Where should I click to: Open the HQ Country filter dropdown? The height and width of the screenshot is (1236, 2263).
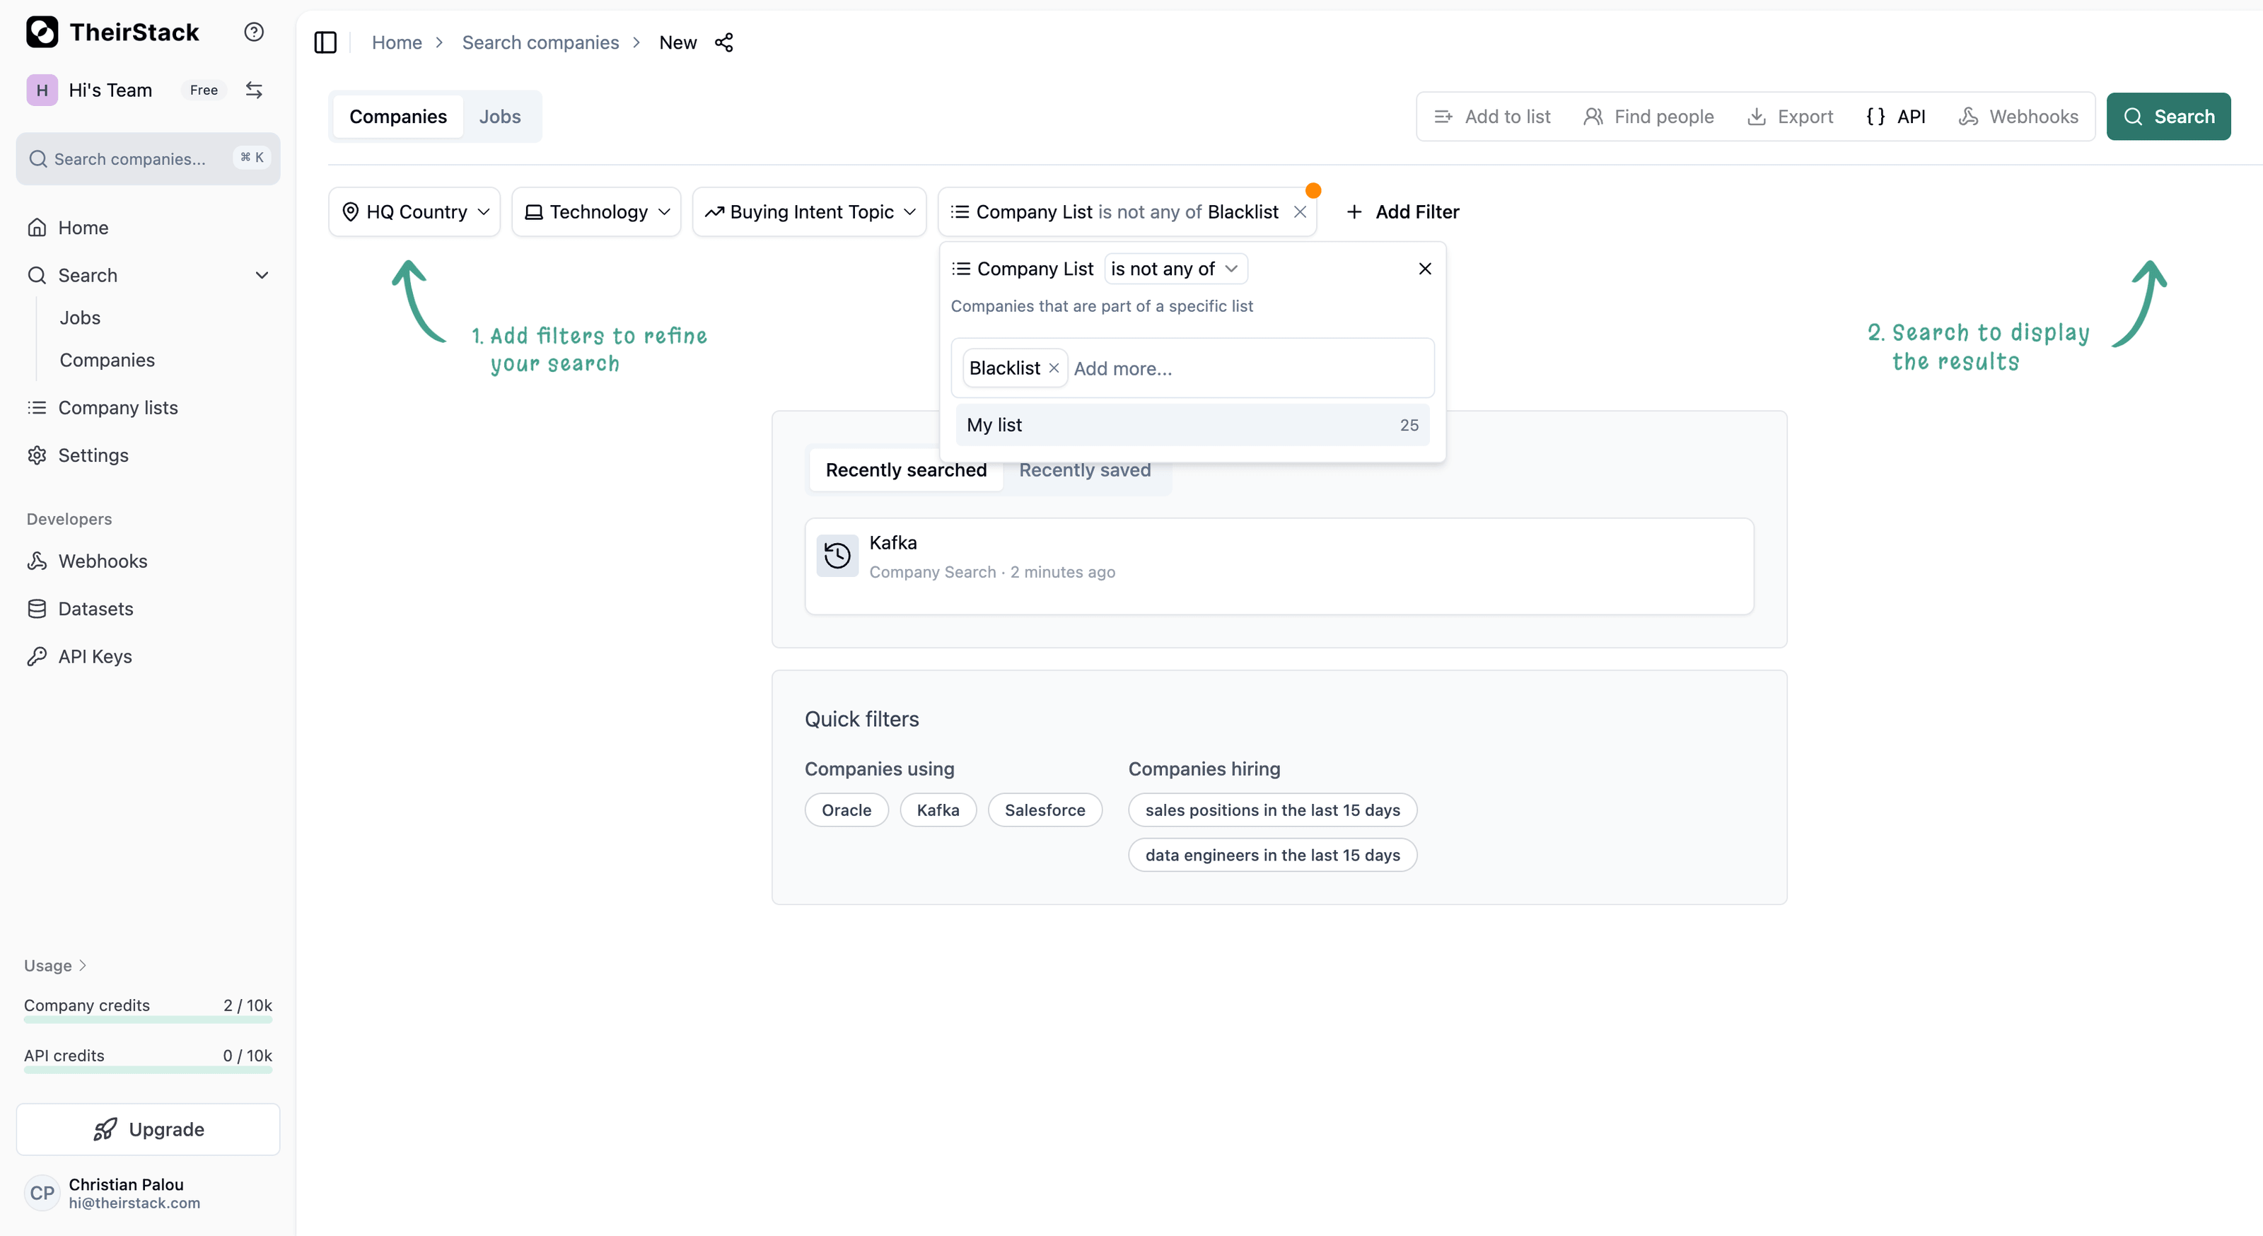coord(414,211)
